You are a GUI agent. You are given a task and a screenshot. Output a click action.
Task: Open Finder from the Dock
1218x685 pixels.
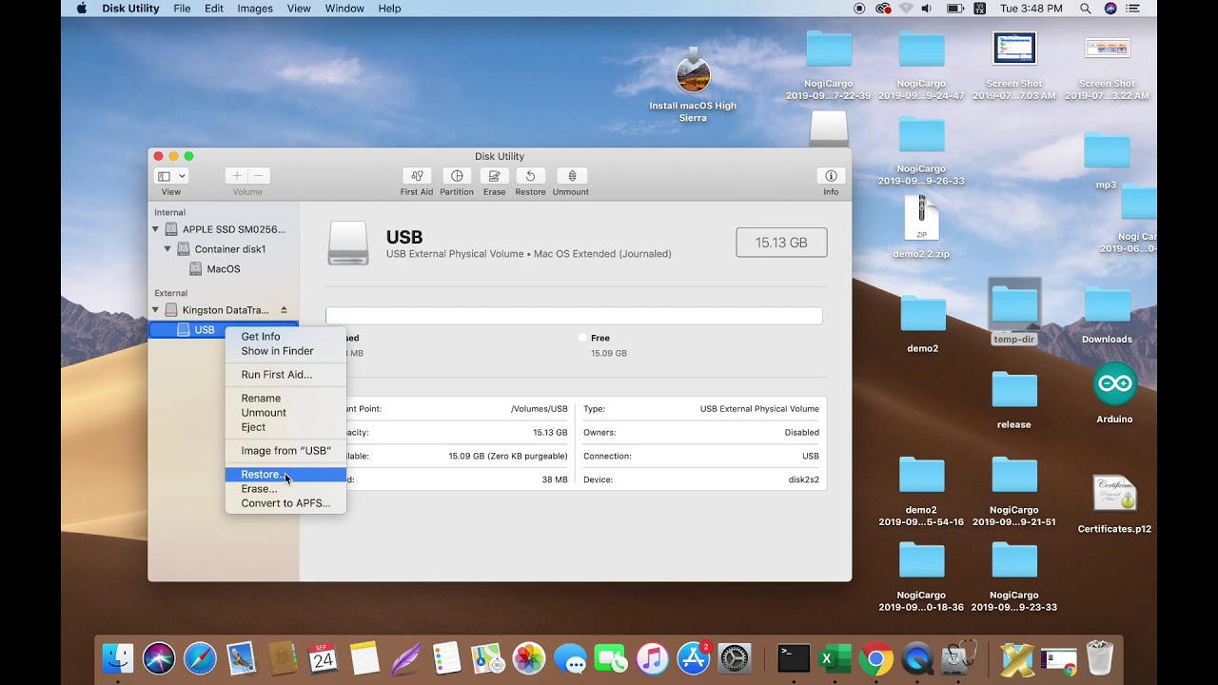[x=118, y=658]
